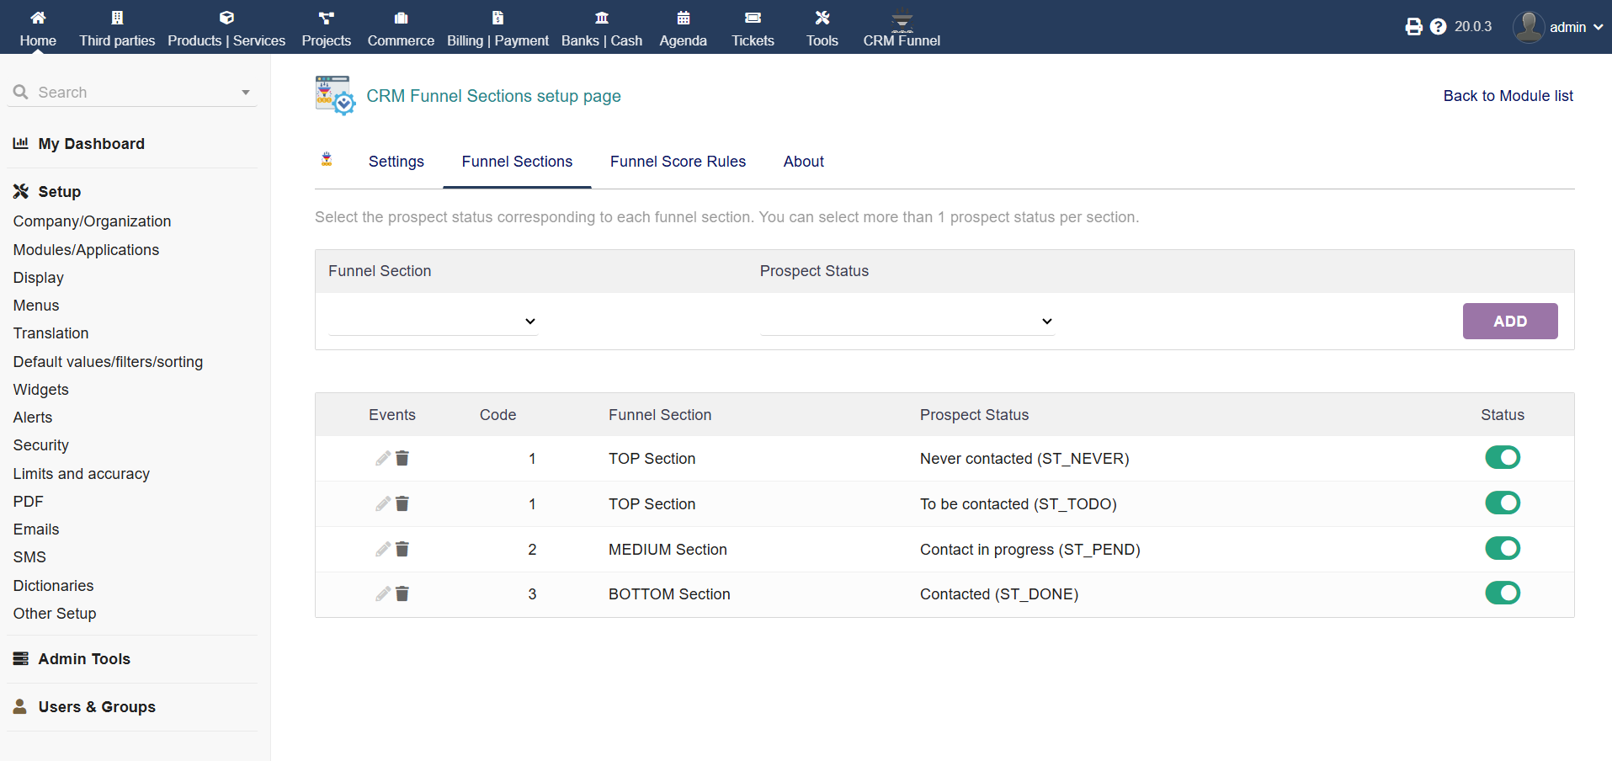
Task: Open the Agenda calendar icon
Action: click(683, 19)
